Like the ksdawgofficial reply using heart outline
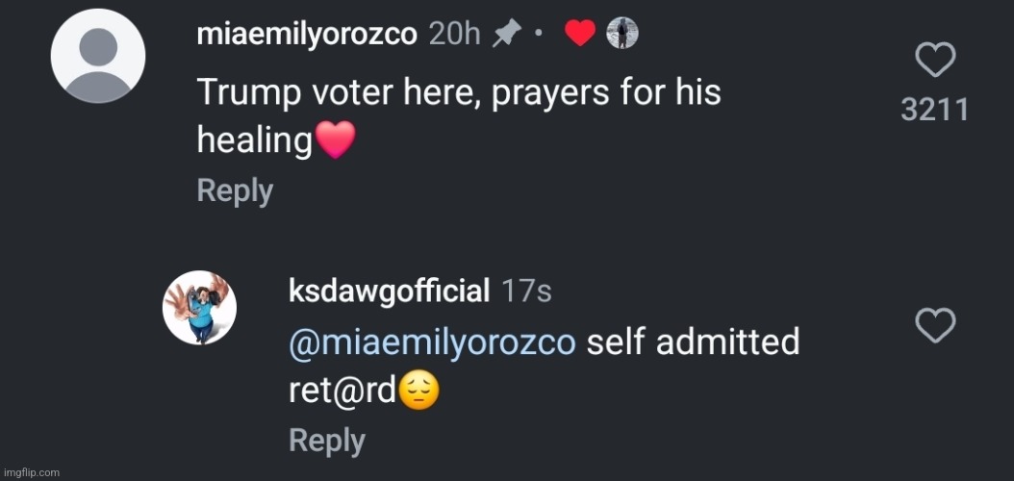 934,325
